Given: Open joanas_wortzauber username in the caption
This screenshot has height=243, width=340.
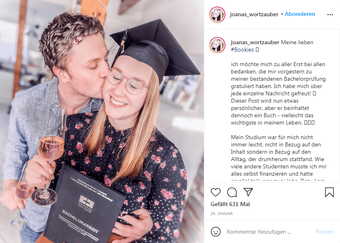Looking at the screenshot, I should click(x=255, y=43).
